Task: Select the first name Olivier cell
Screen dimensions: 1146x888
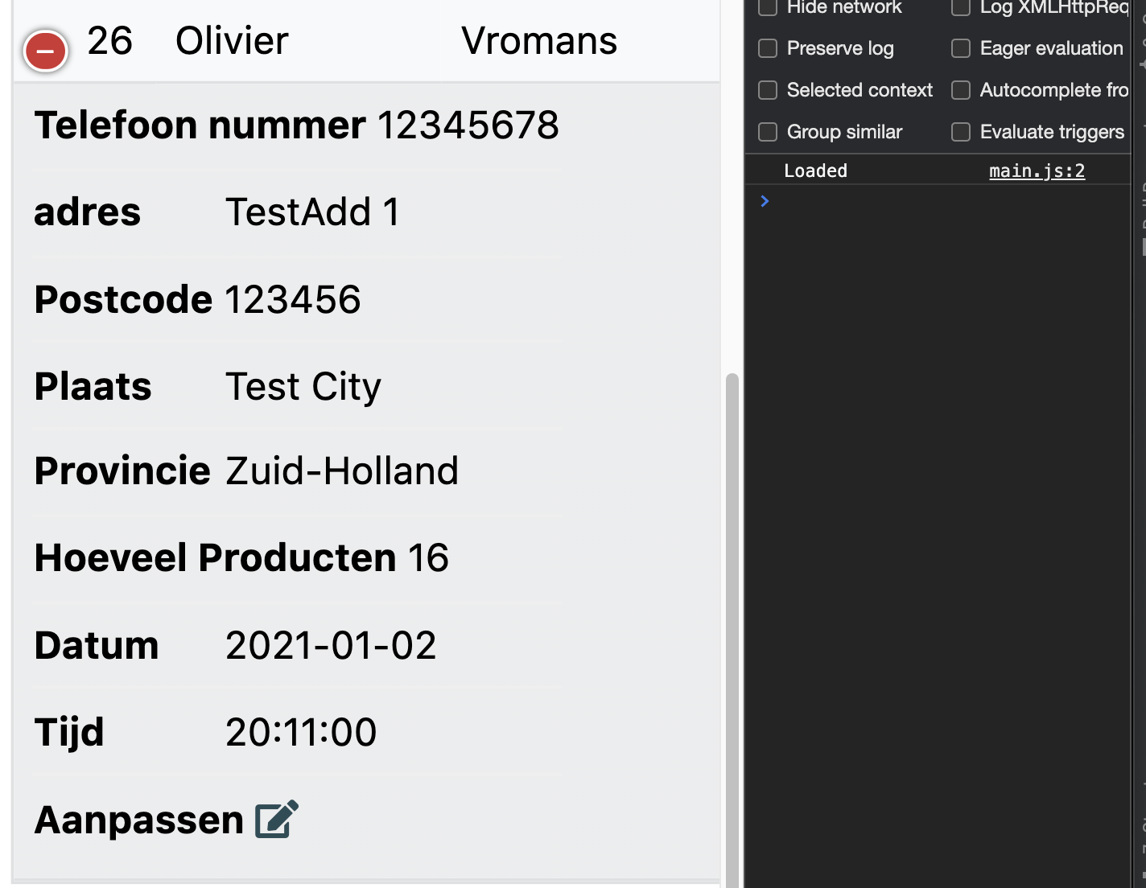Action: click(x=232, y=41)
